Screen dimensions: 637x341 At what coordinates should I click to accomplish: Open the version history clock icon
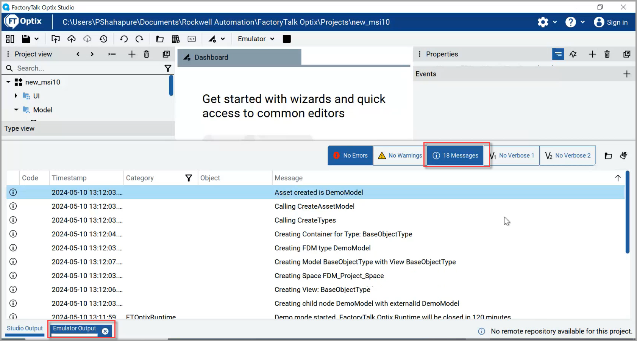pos(103,39)
